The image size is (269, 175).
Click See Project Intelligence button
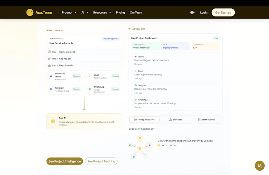(65, 161)
